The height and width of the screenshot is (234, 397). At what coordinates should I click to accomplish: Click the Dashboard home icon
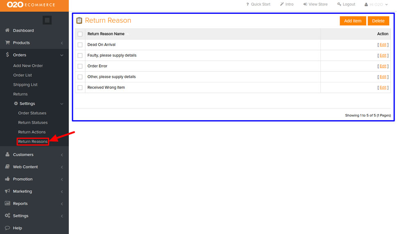click(x=7, y=30)
